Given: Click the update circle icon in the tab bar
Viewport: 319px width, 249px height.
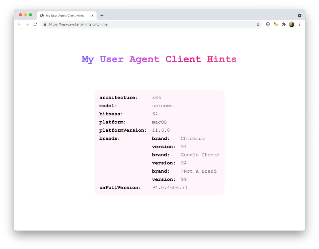Looking at the screenshot, I should [299, 15].
